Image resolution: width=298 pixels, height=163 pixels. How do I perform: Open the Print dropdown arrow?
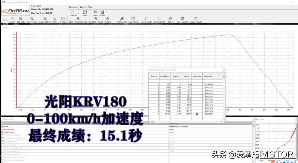pyautogui.click(x=58, y=20)
